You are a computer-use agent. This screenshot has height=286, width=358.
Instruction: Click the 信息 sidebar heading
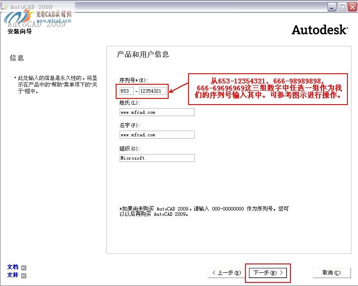tap(17, 58)
